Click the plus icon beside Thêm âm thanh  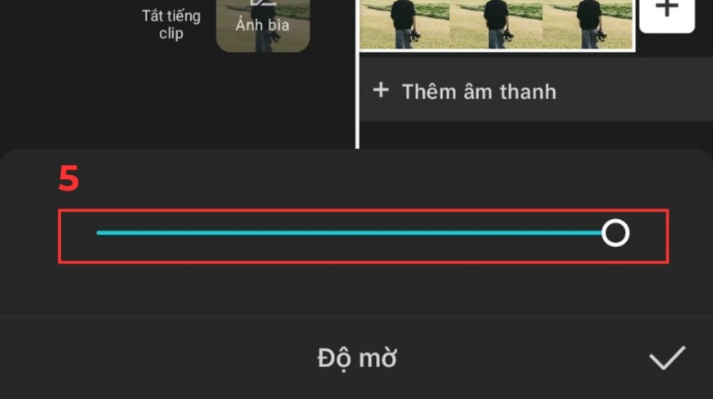coord(381,90)
